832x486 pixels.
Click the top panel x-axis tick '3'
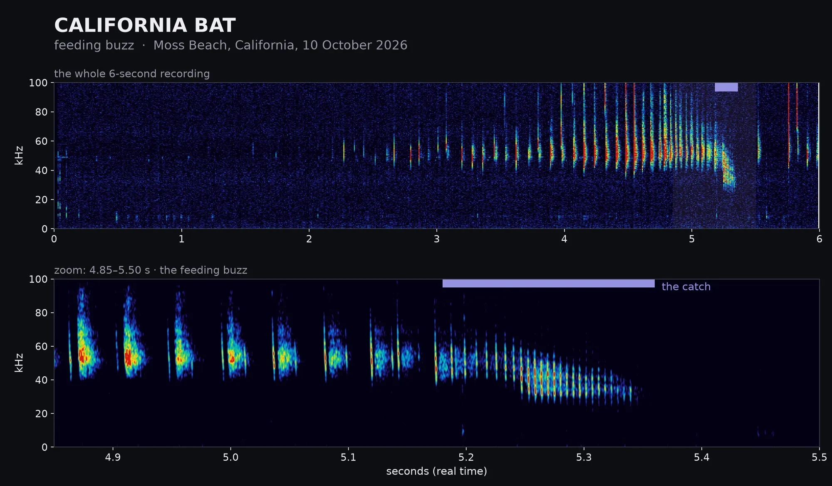pyautogui.click(x=436, y=239)
